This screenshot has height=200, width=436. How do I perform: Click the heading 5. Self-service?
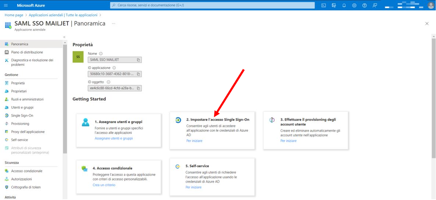(x=197, y=166)
